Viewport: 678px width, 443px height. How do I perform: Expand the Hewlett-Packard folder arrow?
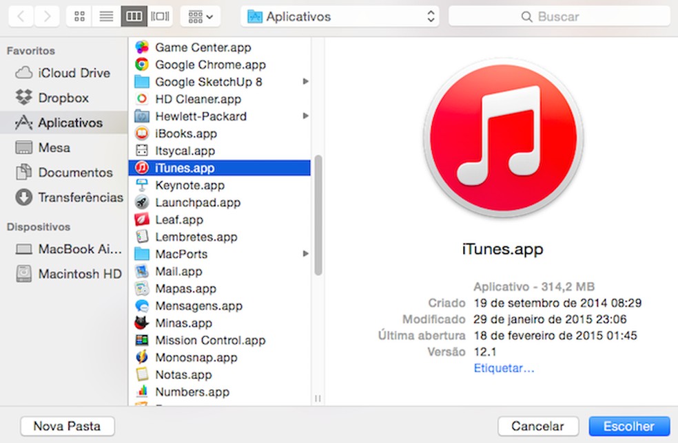tap(305, 116)
